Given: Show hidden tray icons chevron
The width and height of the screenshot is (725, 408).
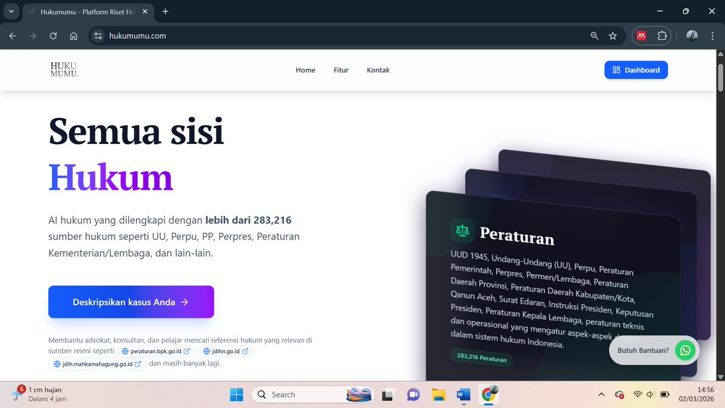Looking at the screenshot, I should point(601,395).
